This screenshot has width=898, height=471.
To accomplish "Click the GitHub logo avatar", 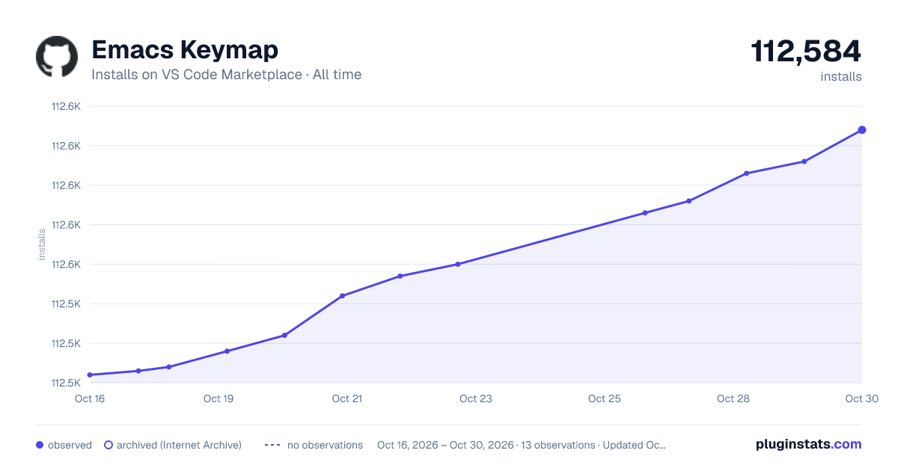I will click(x=57, y=57).
